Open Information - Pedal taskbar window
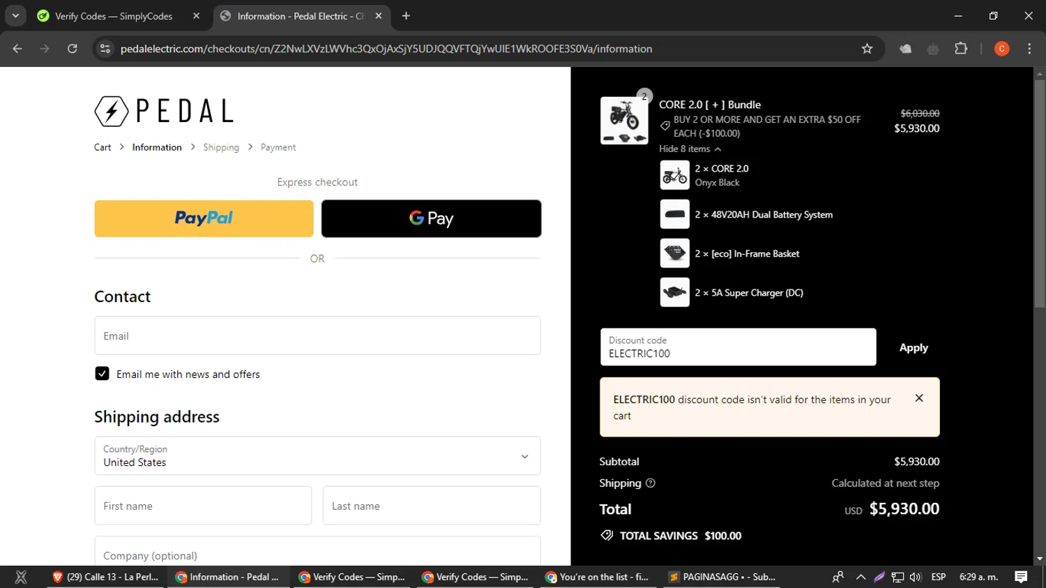 point(227,577)
